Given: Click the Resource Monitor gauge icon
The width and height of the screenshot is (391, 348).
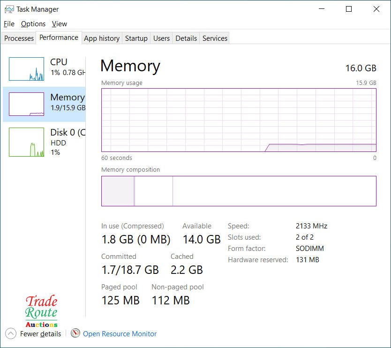Looking at the screenshot, I should pyautogui.click(x=75, y=333).
